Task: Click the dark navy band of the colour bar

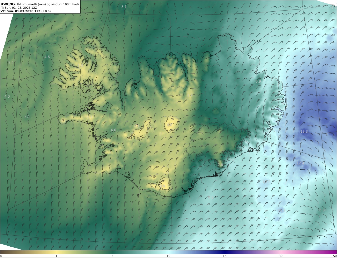Action: (x=225, y=252)
